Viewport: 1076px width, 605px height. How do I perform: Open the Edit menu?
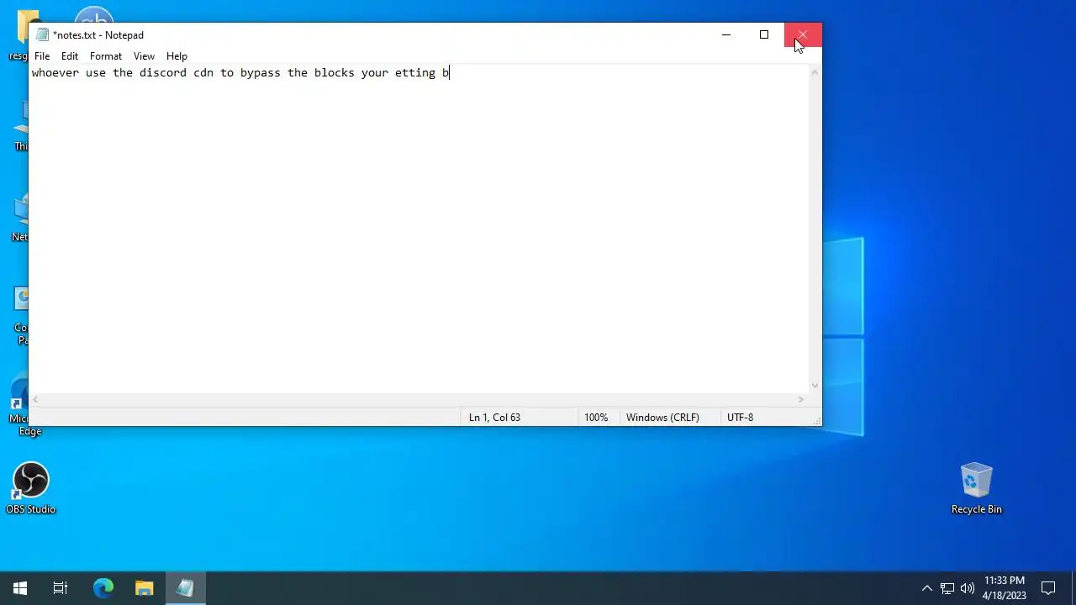click(x=70, y=56)
